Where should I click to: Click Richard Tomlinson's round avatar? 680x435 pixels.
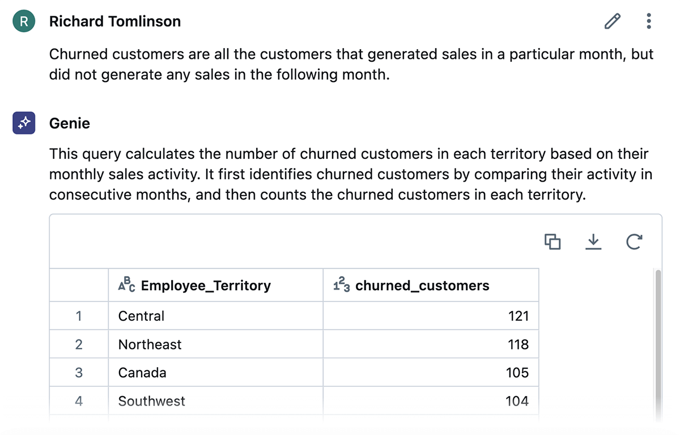pos(24,21)
